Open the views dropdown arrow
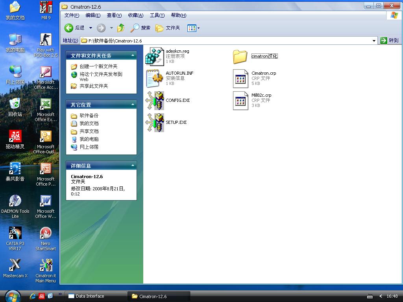The height and width of the screenshot is (302, 403). [x=198, y=28]
